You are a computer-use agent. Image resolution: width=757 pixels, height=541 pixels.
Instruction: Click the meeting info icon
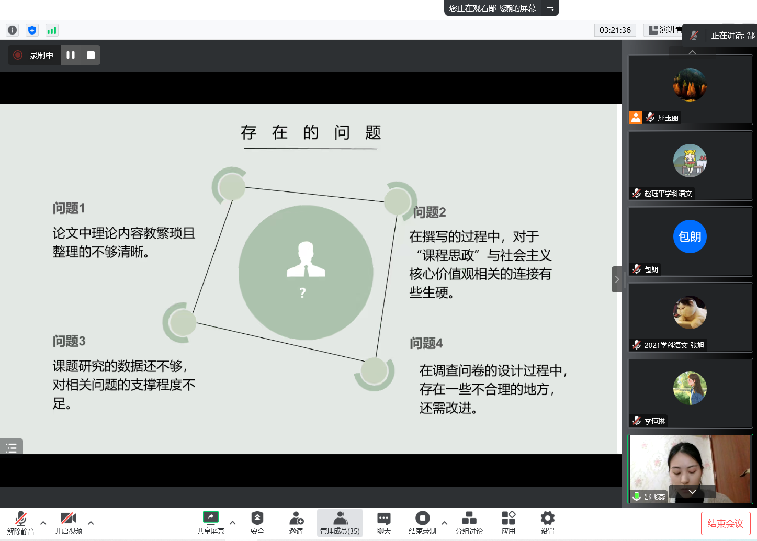[x=12, y=30]
